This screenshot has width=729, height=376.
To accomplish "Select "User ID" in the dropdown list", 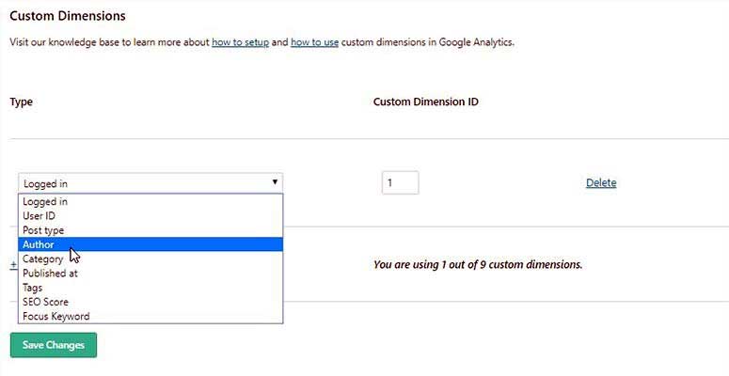I will [x=40, y=216].
